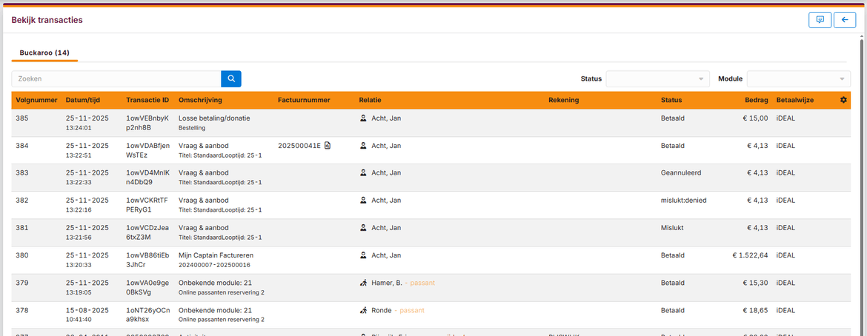This screenshot has height=336, width=867.
Task: Open invoice document icon next to 202500041E
Action: [x=328, y=146]
